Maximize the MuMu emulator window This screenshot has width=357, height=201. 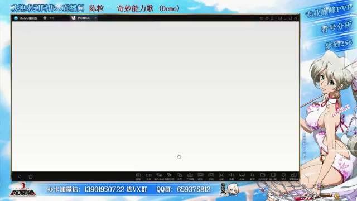(290, 18)
